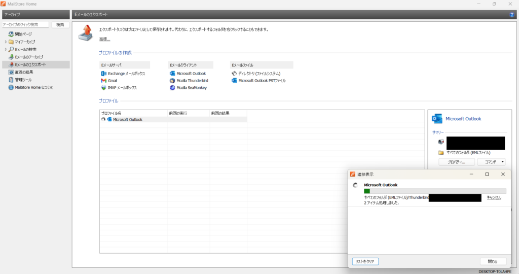The width and height of the screenshot is (519, 274).
Task: Click the 管理ツール icon
Action: point(11,80)
